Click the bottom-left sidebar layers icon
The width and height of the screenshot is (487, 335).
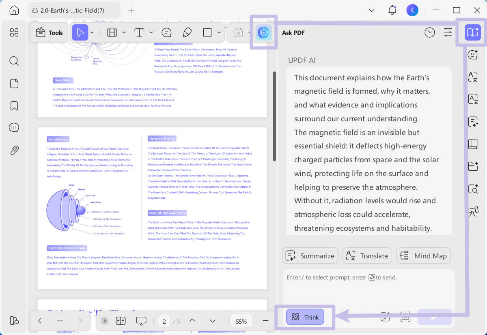pos(14,320)
